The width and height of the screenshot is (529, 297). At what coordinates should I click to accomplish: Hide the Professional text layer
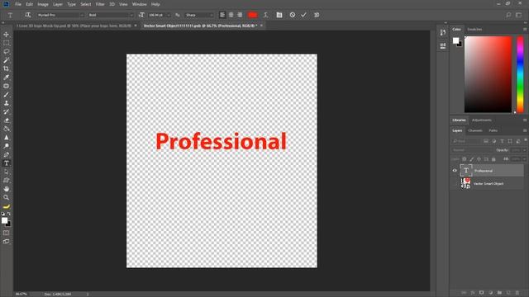455,171
